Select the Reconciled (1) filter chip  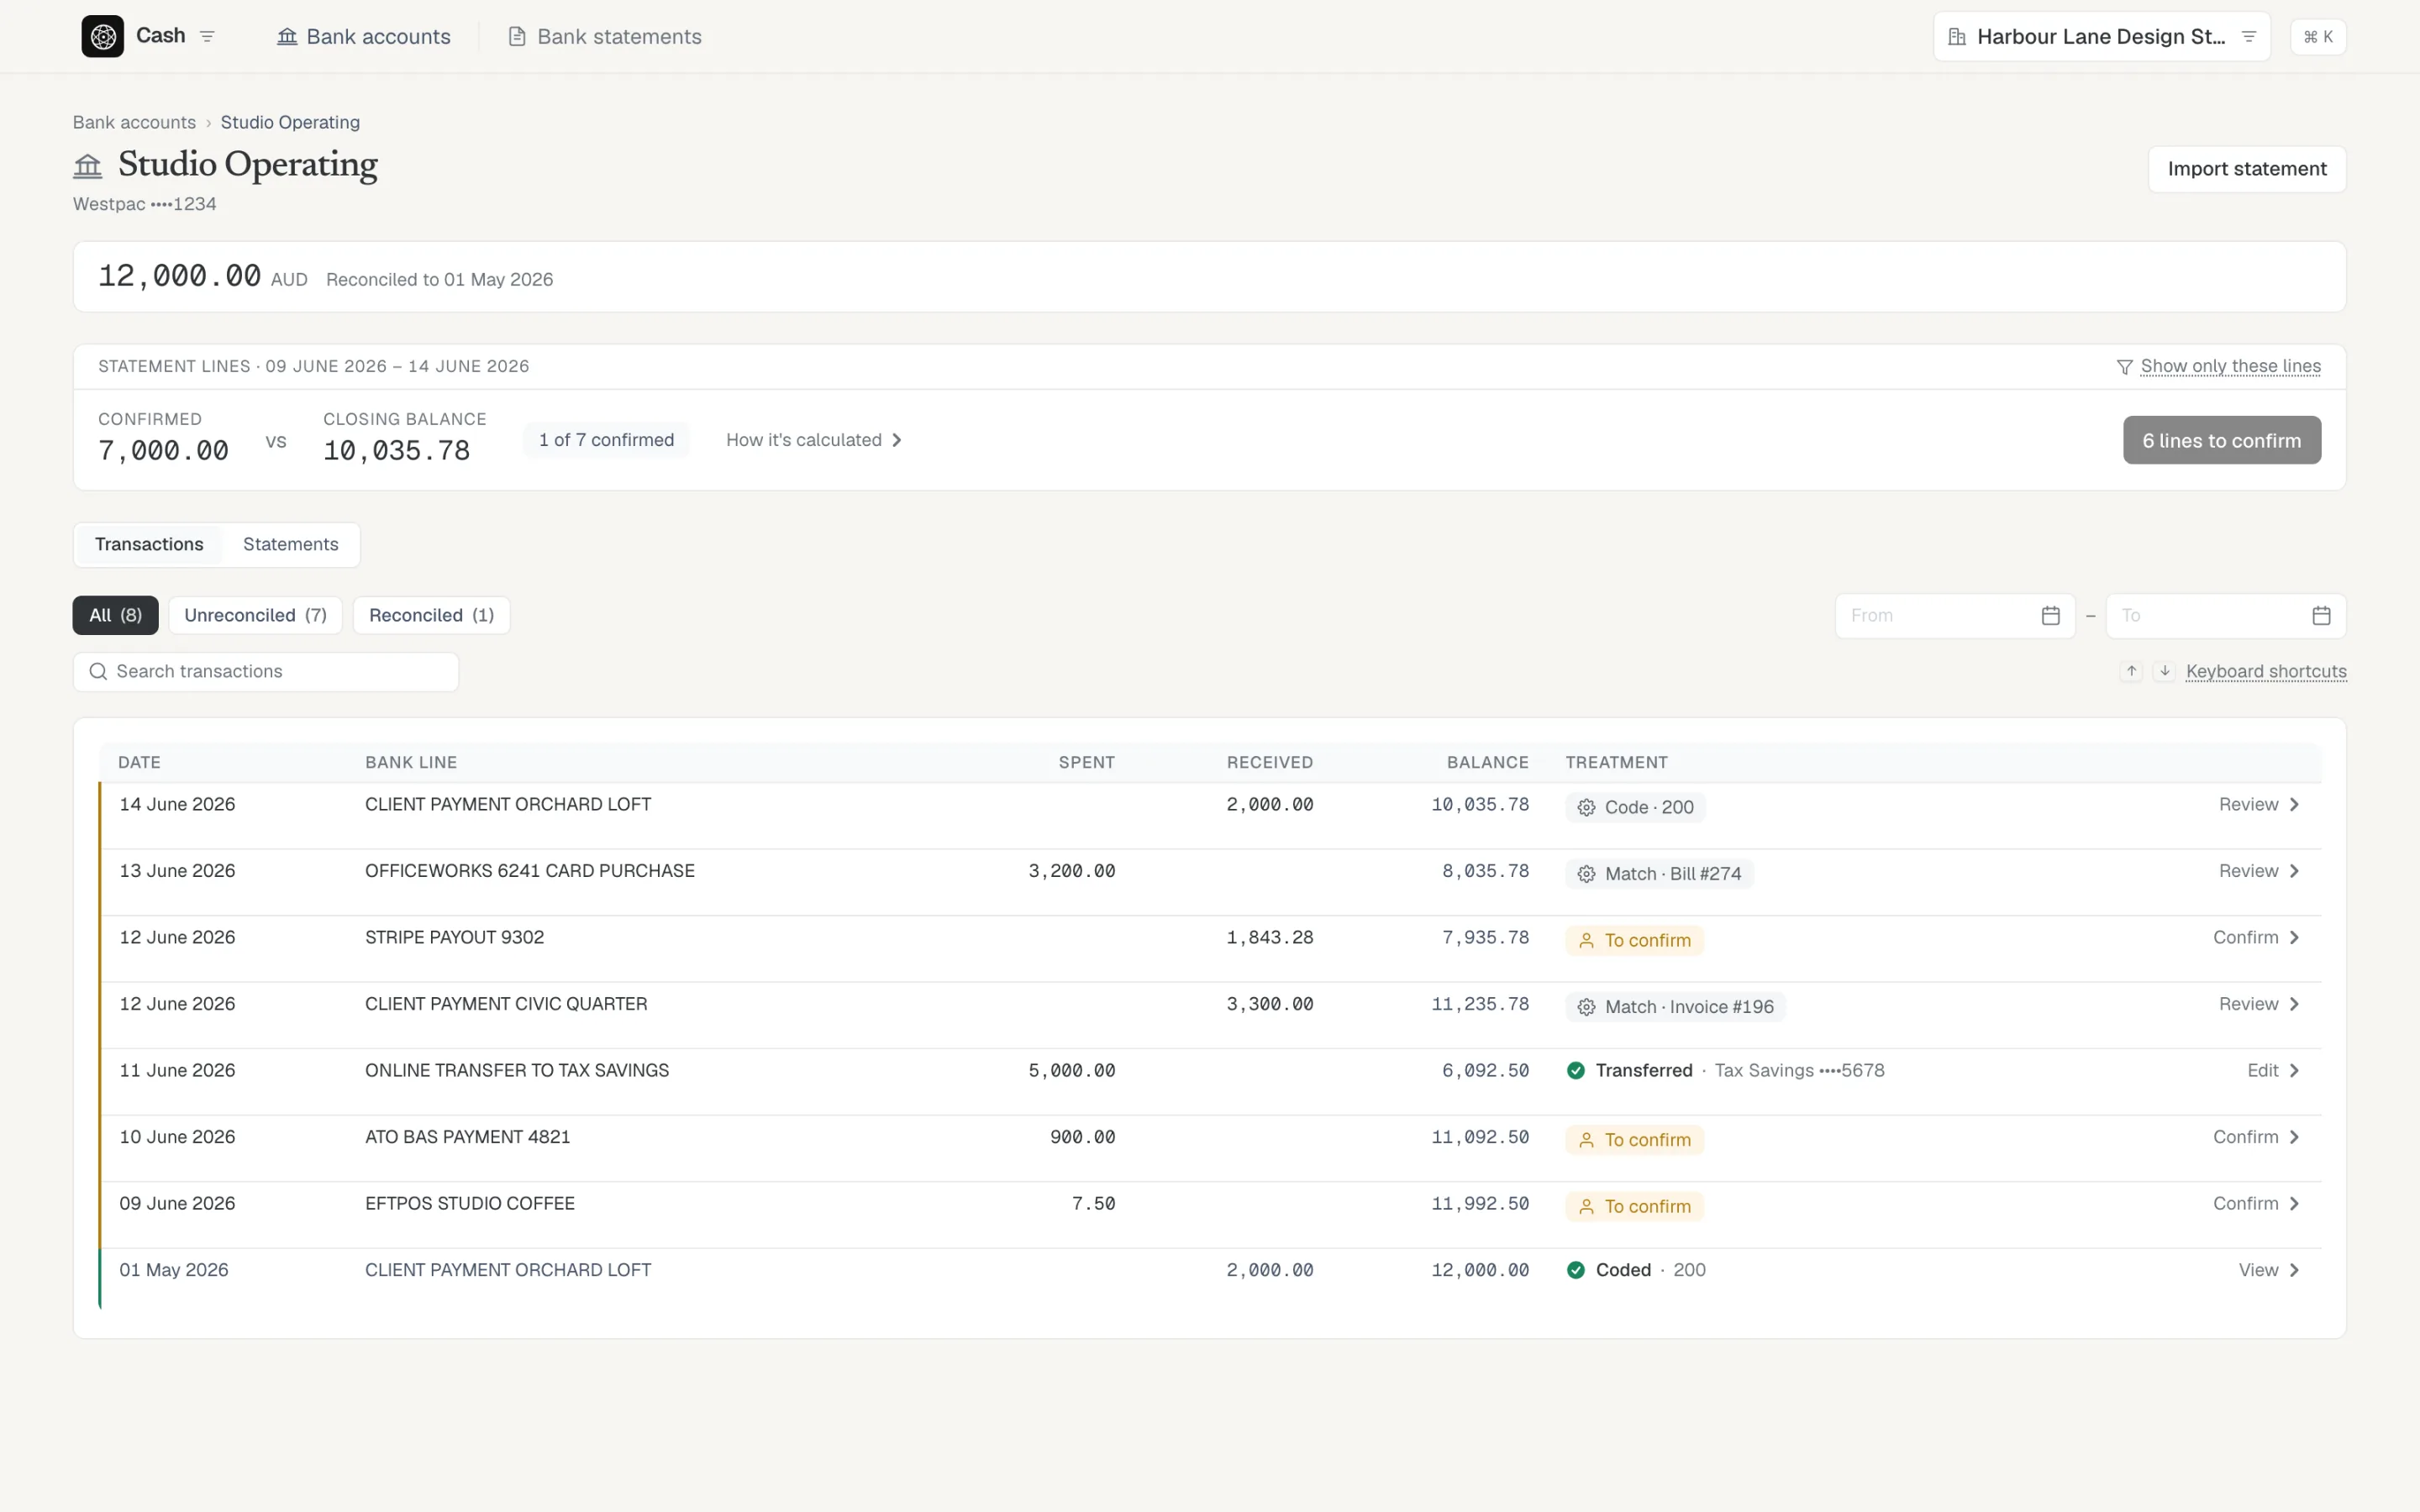pos(431,615)
